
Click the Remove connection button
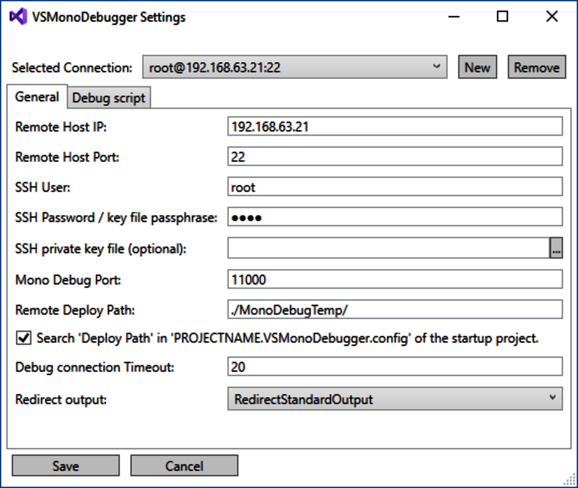(x=537, y=67)
